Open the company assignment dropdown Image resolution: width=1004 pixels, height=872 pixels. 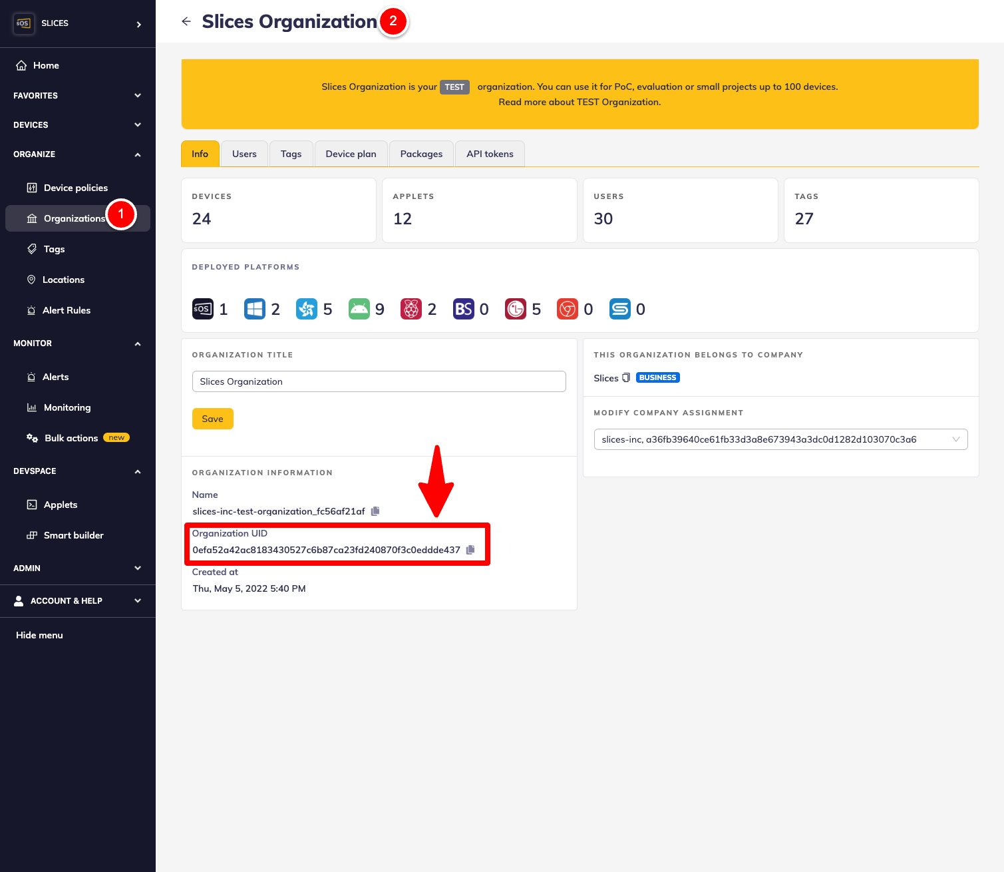[x=780, y=439]
